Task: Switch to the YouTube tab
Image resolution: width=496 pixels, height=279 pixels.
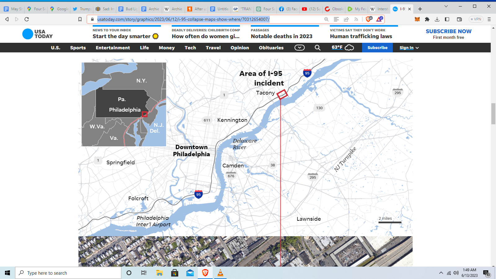Action: pyautogui.click(x=312, y=9)
